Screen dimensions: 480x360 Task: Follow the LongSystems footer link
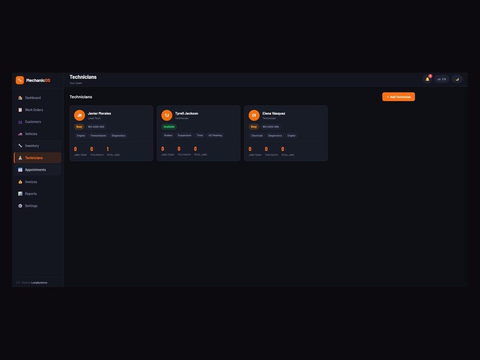39,283
